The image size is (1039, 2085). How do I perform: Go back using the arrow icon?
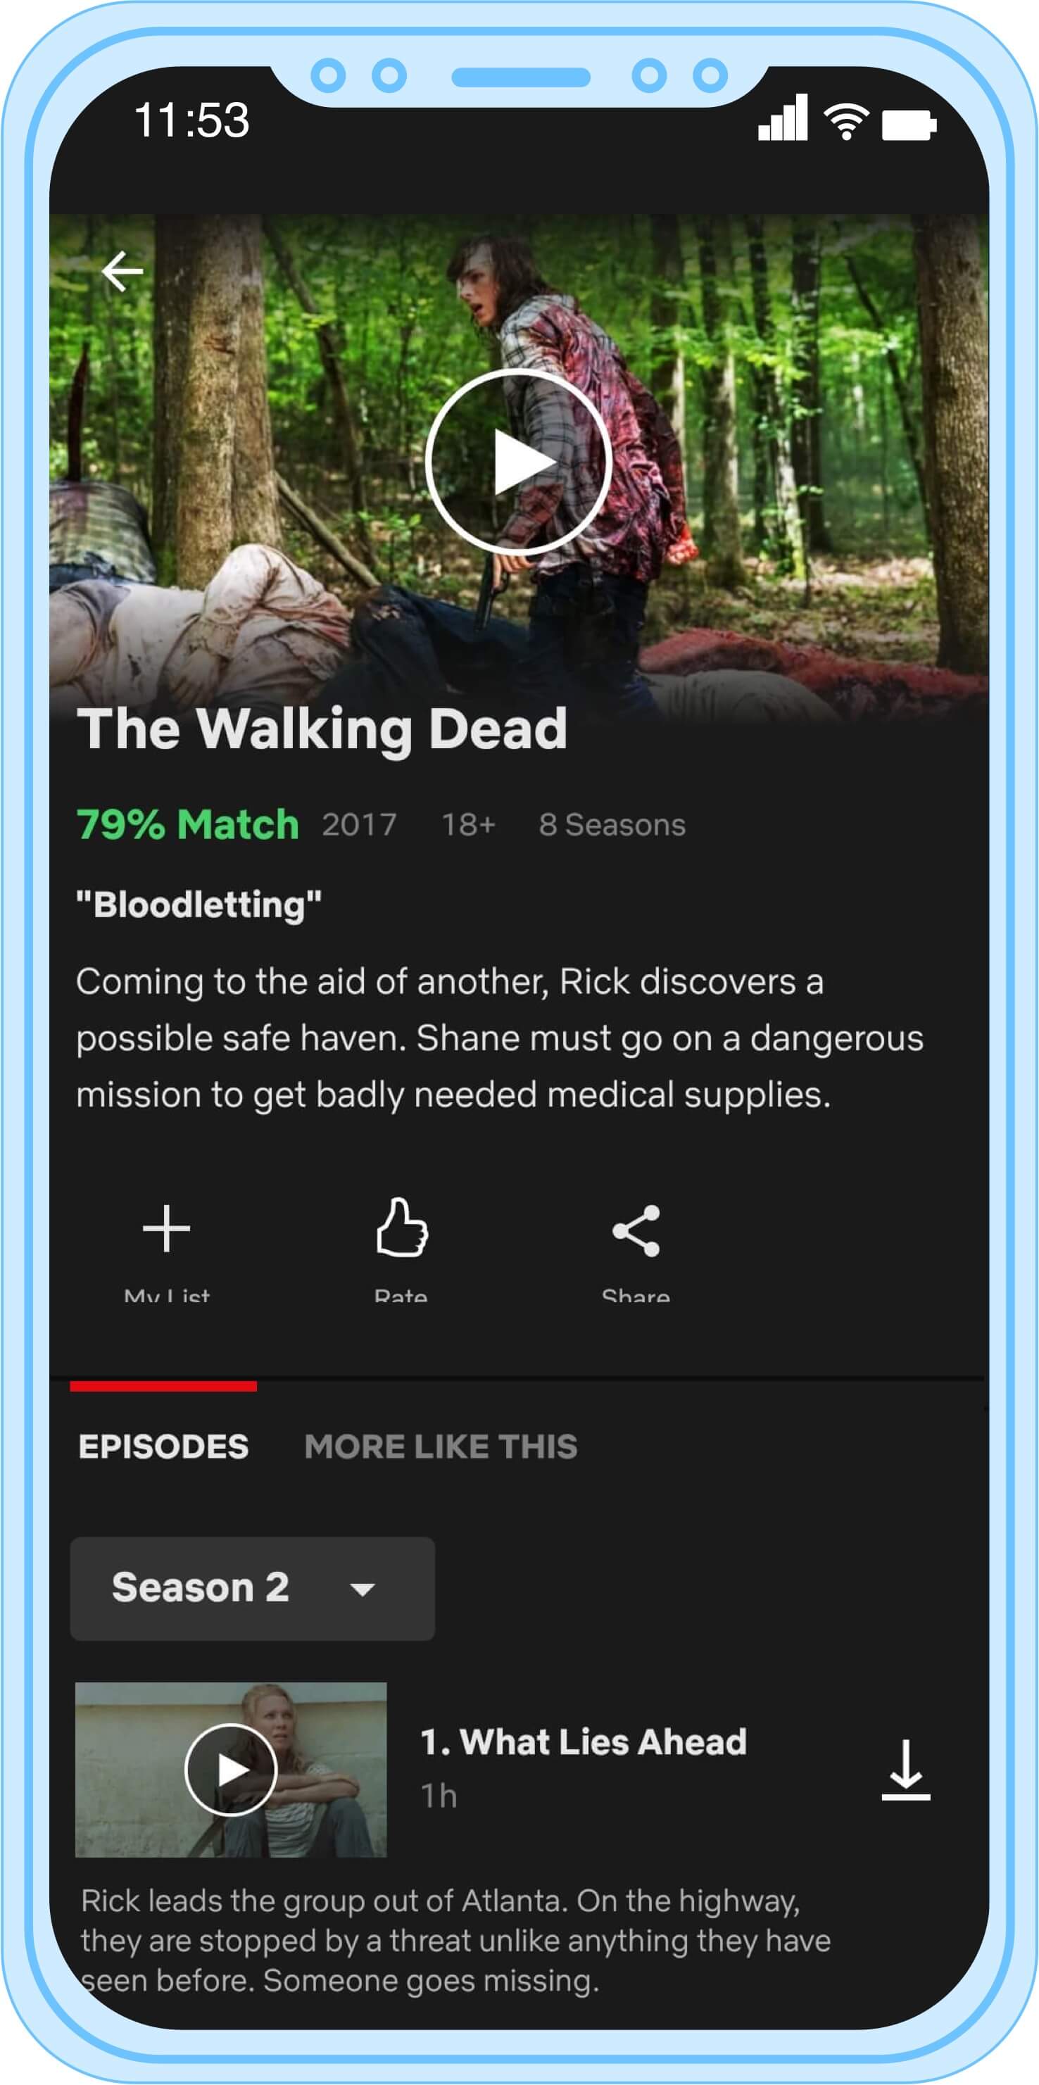pos(122,270)
